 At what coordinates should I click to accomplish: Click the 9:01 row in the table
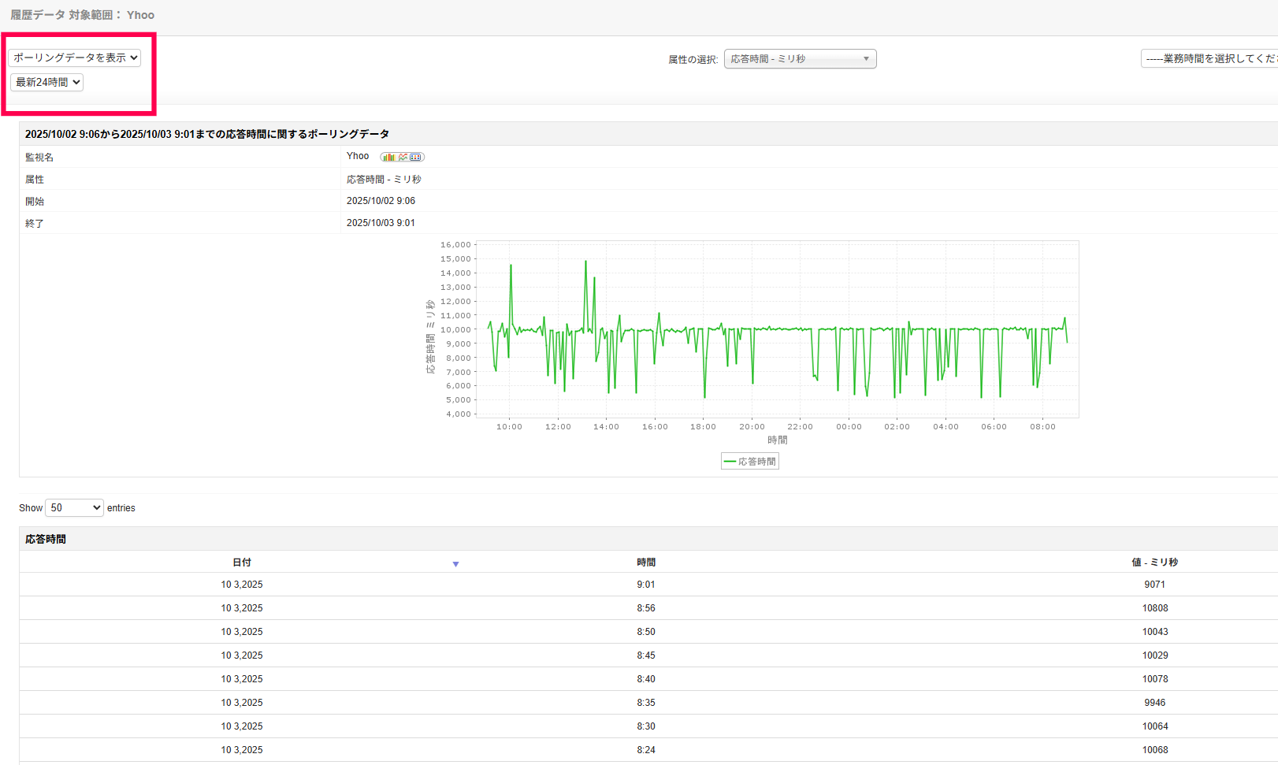pos(646,585)
